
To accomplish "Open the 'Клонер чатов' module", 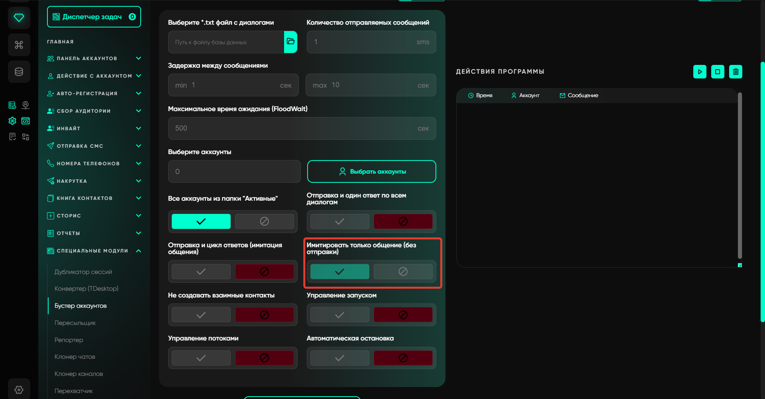I will pos(75,357).
